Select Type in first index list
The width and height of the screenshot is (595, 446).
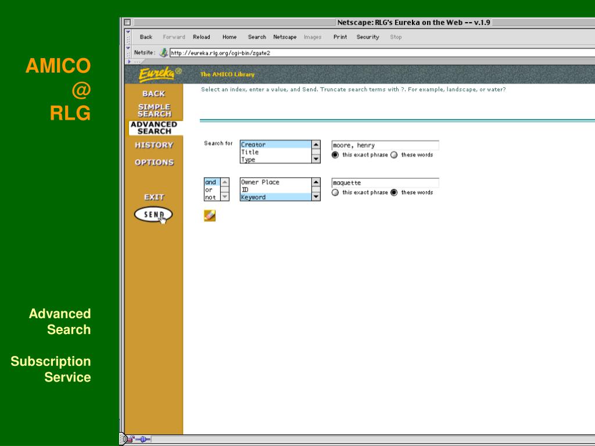(x=275, y=160)
